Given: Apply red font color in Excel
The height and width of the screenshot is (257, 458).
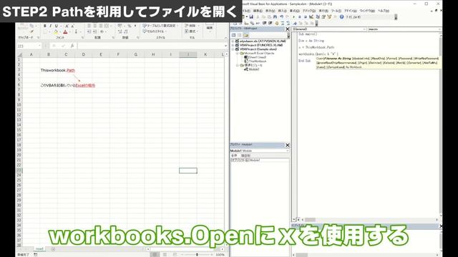Looking at the screenshot, I should coord(65,31).
